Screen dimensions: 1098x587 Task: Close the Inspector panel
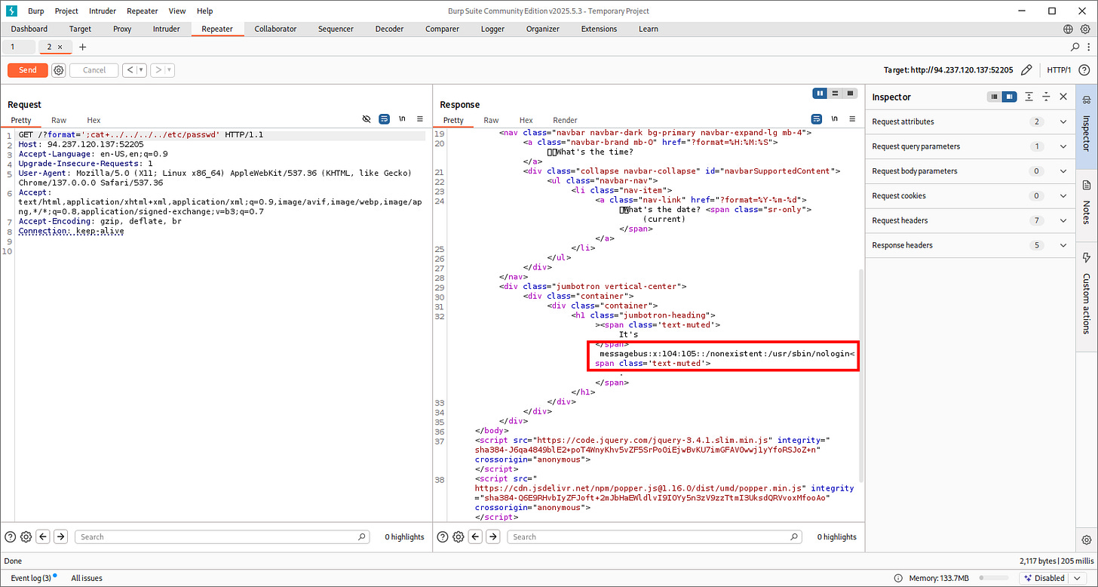(1063, 97)
